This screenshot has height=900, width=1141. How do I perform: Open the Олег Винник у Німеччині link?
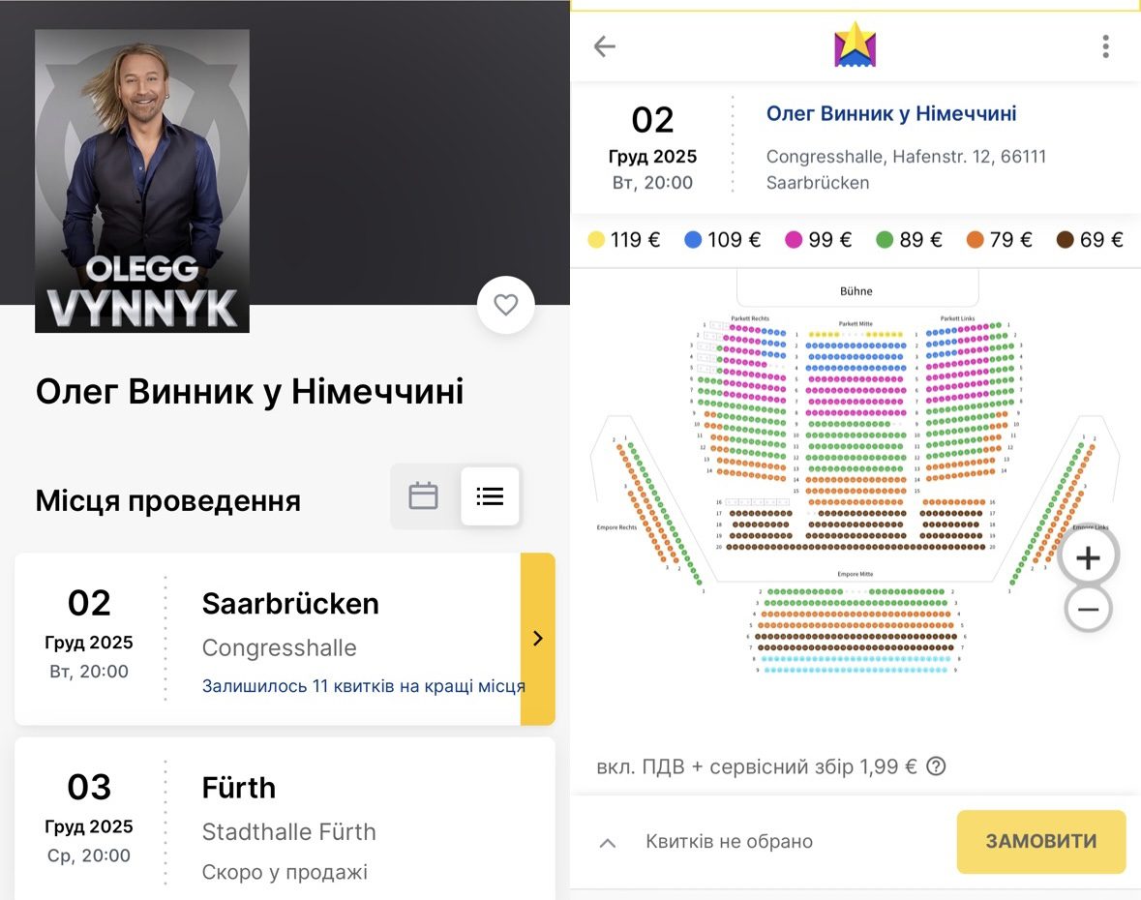[891, 114]
